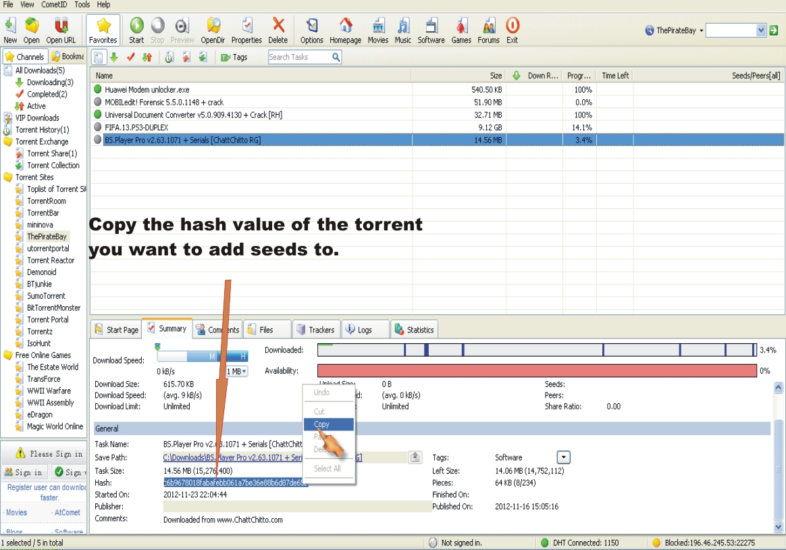Open the Help menu
Screen dimensions: 786x550
104,5
